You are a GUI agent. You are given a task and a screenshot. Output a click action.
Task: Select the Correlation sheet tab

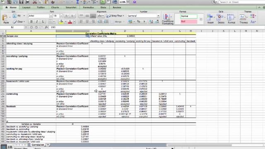coord(38,145)
